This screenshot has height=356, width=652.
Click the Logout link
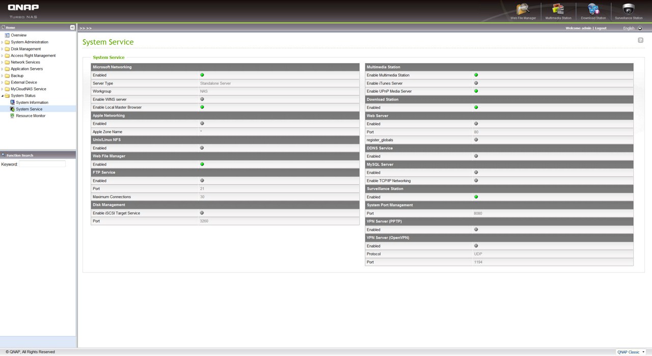[601, 28]
